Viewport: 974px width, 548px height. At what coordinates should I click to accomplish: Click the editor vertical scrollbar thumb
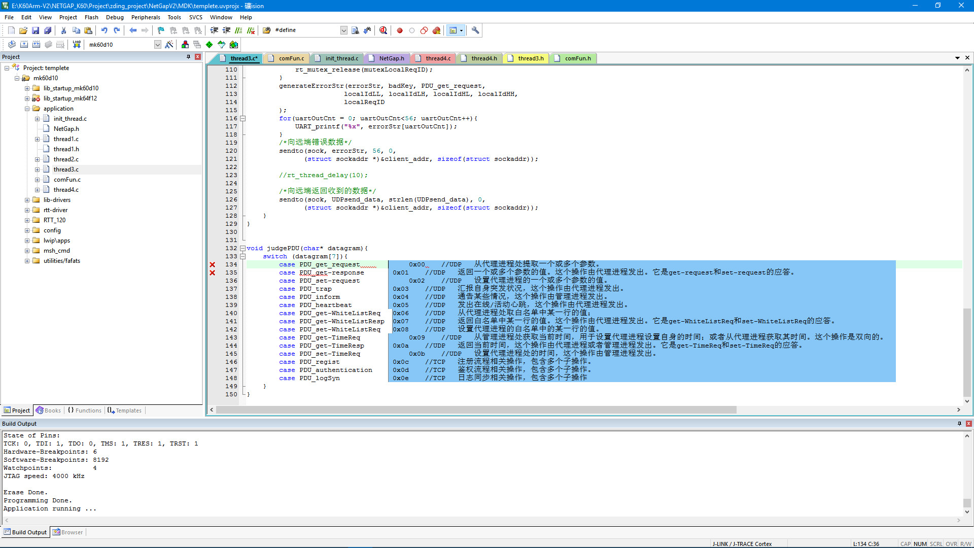point(967,352)
